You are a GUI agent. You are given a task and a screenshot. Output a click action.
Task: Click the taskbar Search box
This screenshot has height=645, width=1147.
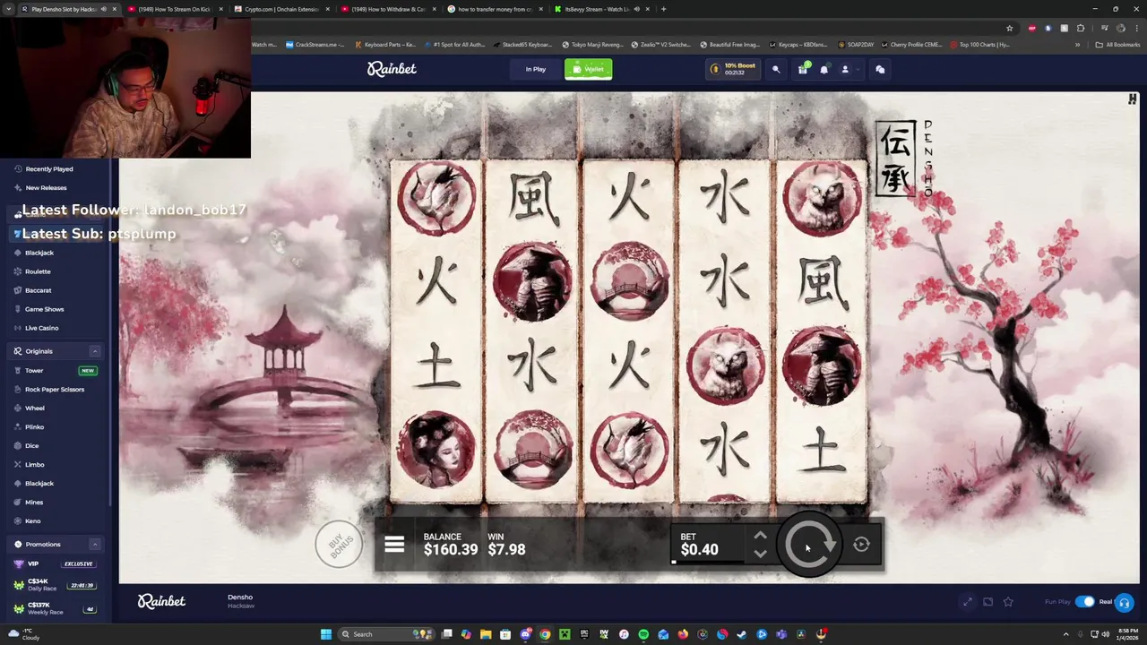point(387,634)
